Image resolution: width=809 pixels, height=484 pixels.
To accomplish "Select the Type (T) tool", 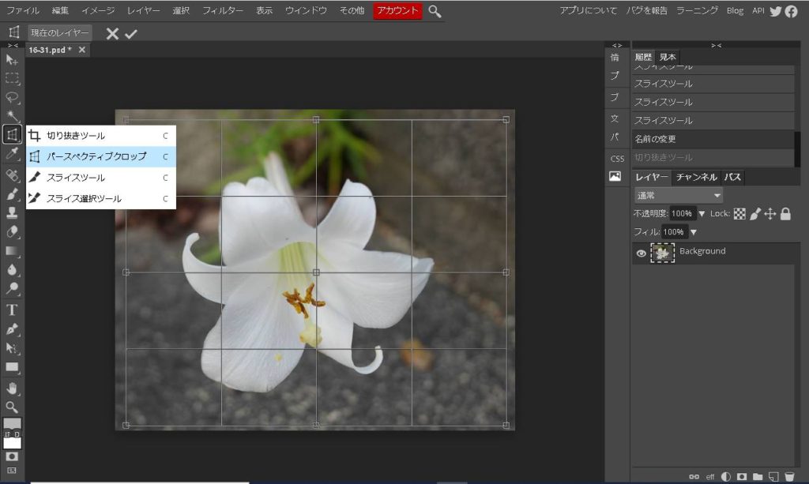I will coord(12,310).
